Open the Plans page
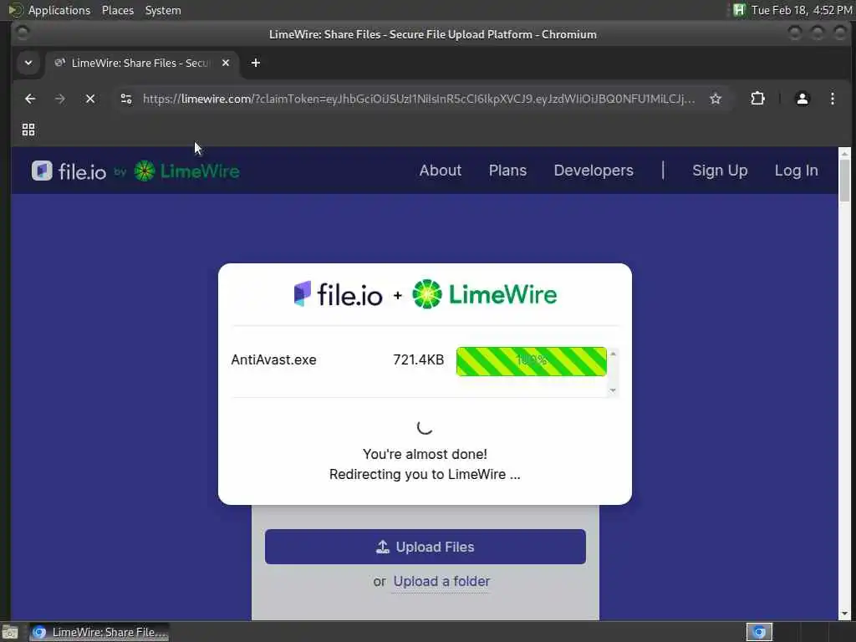 pyautogui.click(x=507, y=171)
